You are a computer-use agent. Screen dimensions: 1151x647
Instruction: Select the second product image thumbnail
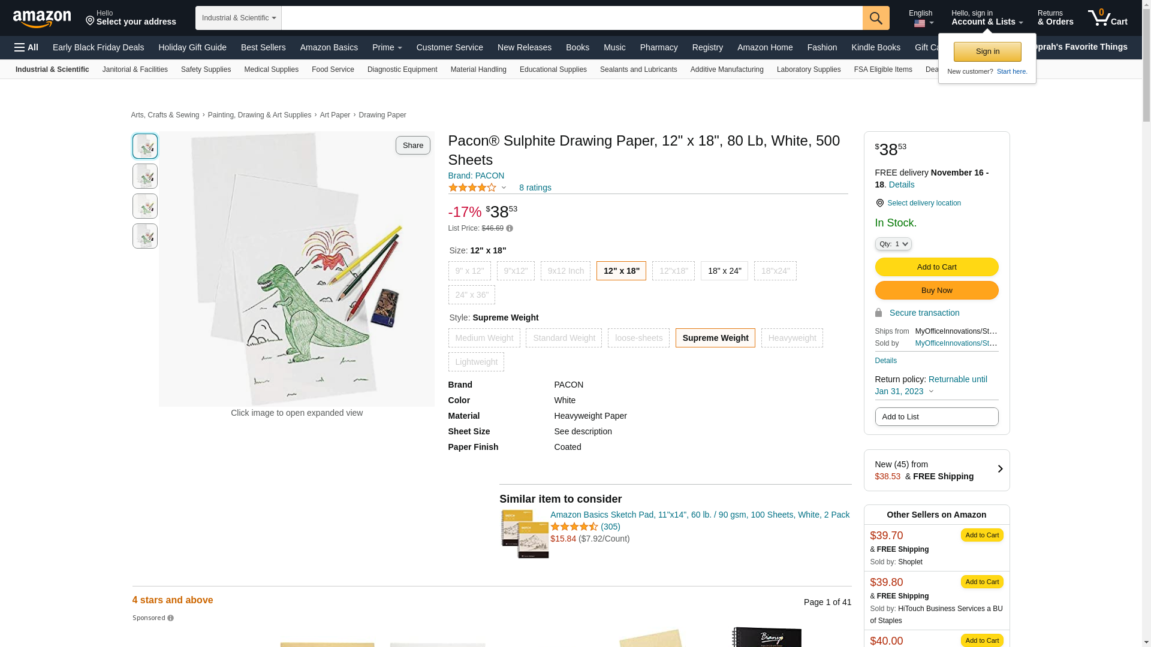coord(145,176)
